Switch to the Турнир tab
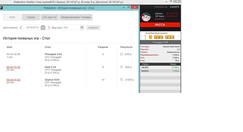Viewport: 243px width, 132px height. pos(31,17)
